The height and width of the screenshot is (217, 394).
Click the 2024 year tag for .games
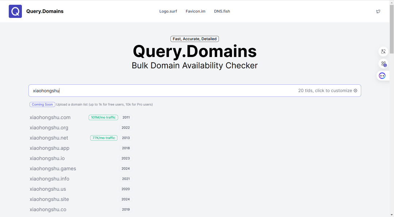(125, 169)
